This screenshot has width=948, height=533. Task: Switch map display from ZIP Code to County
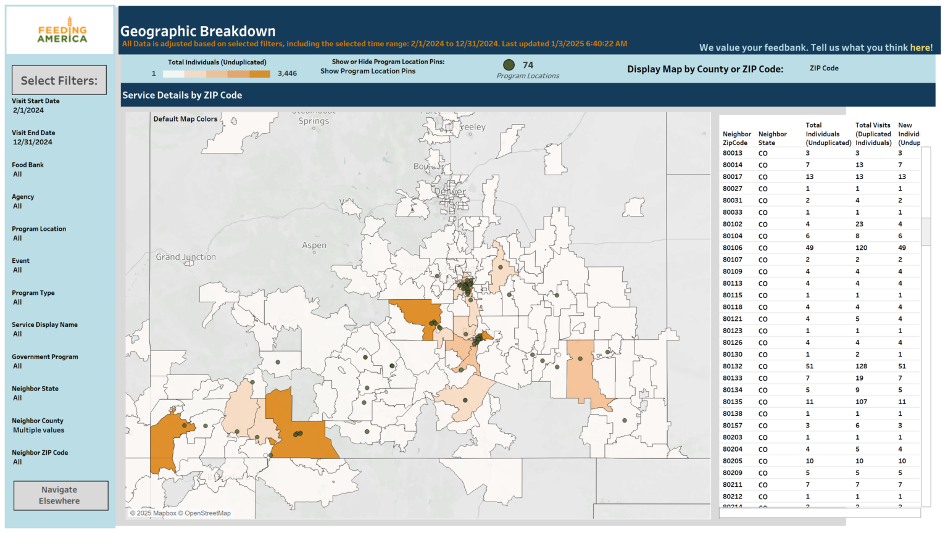[823, 68]
